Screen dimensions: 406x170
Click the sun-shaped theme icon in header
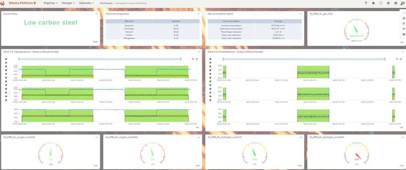(x=388, y=3)
